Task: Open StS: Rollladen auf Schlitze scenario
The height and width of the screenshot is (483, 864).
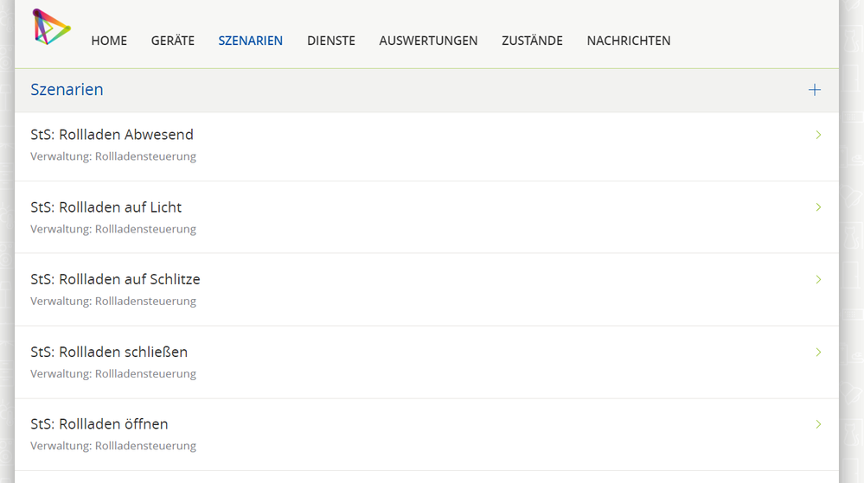Action: [115, 280]
